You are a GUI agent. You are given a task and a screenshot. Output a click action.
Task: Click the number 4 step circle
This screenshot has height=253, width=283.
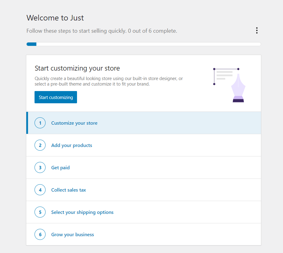40,190
